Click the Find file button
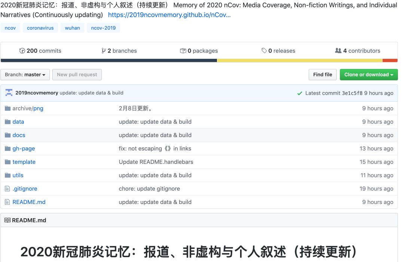 point(322,74)
